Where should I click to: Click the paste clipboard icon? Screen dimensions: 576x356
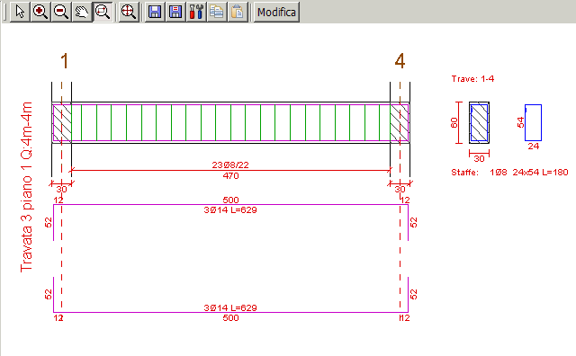pyautogui.click(x=238, y=12)
